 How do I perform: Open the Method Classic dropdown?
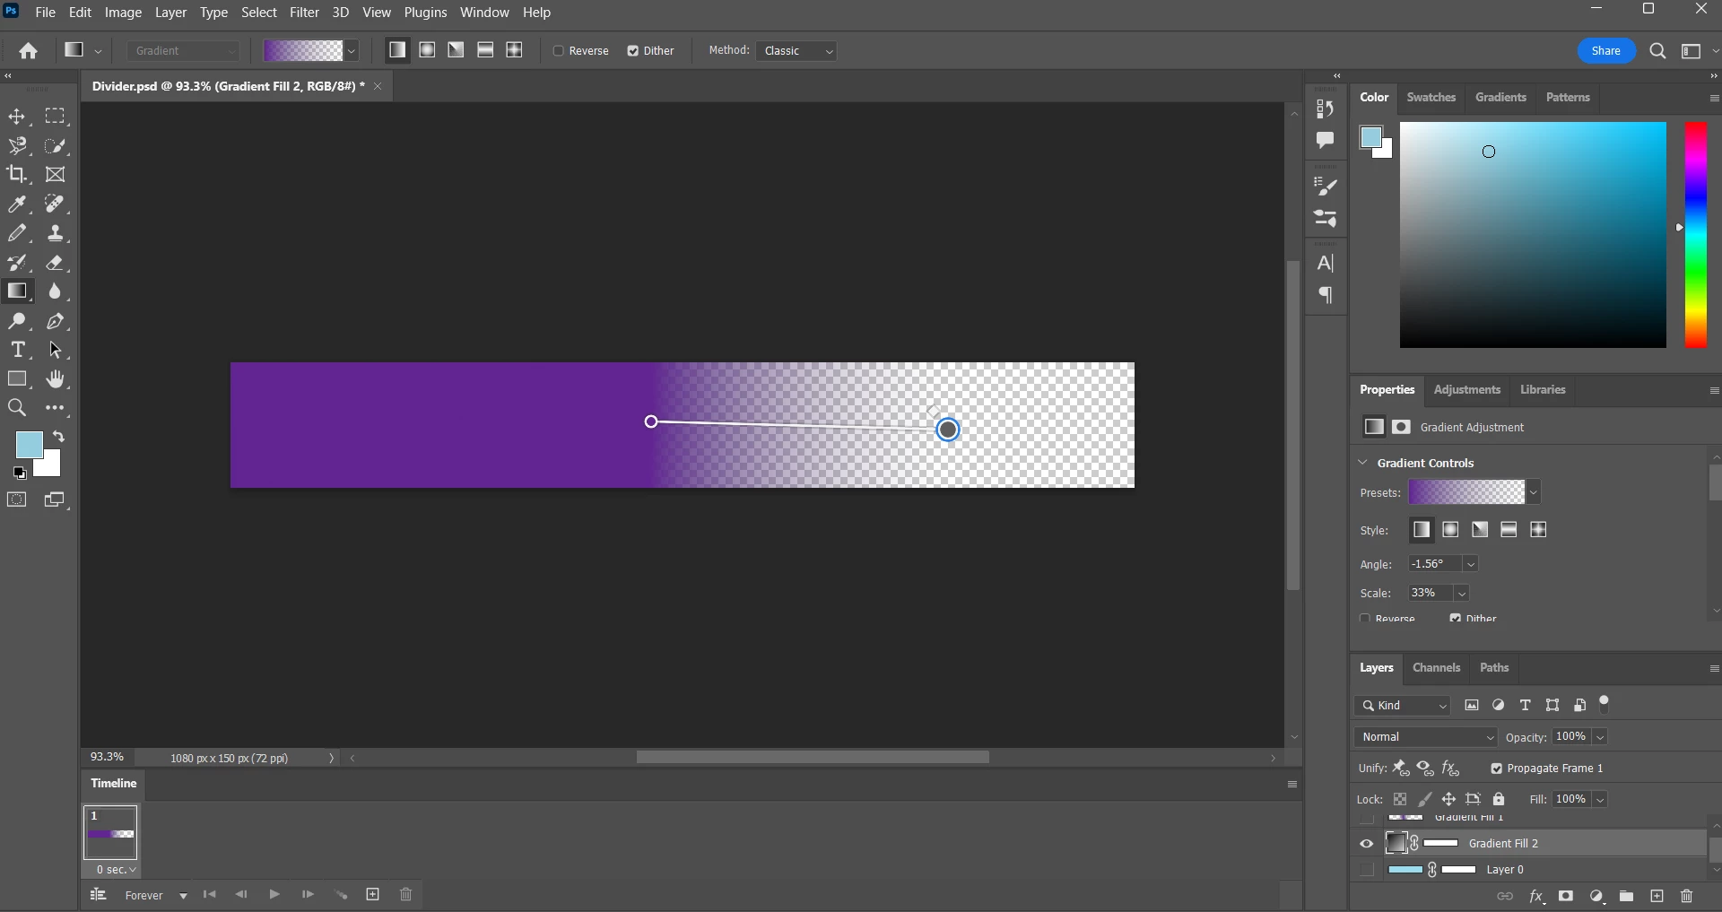click(796, 51)
